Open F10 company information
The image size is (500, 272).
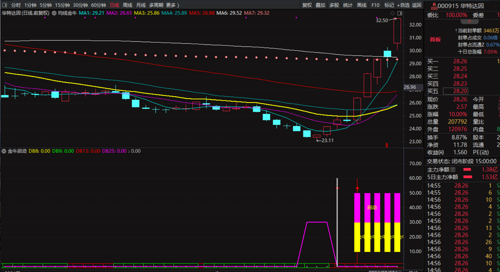coord(375,5)
